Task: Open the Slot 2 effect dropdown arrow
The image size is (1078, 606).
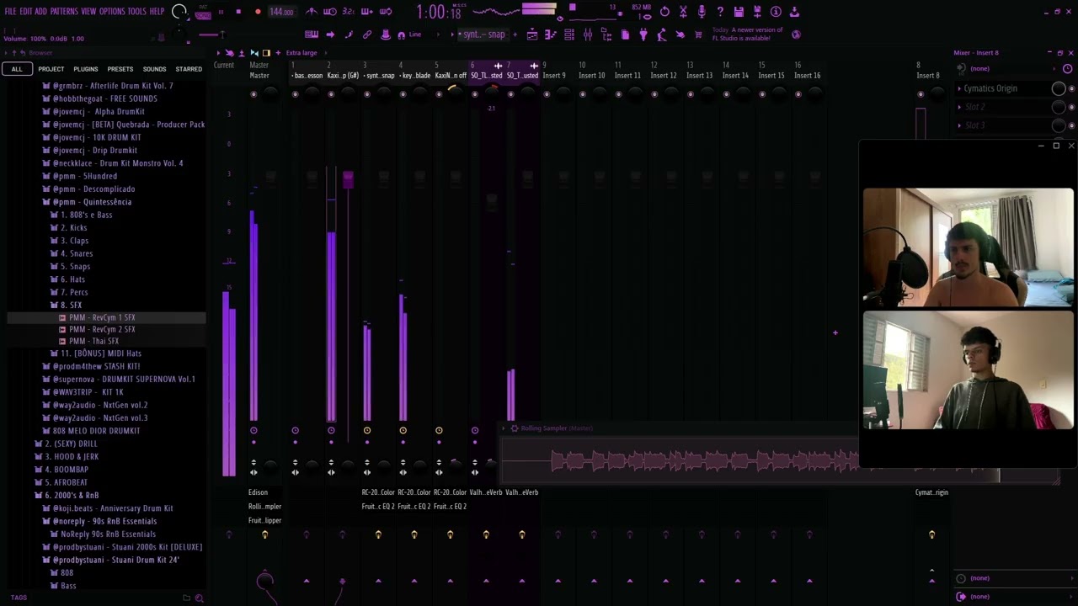Action: [x=959, y=107]
